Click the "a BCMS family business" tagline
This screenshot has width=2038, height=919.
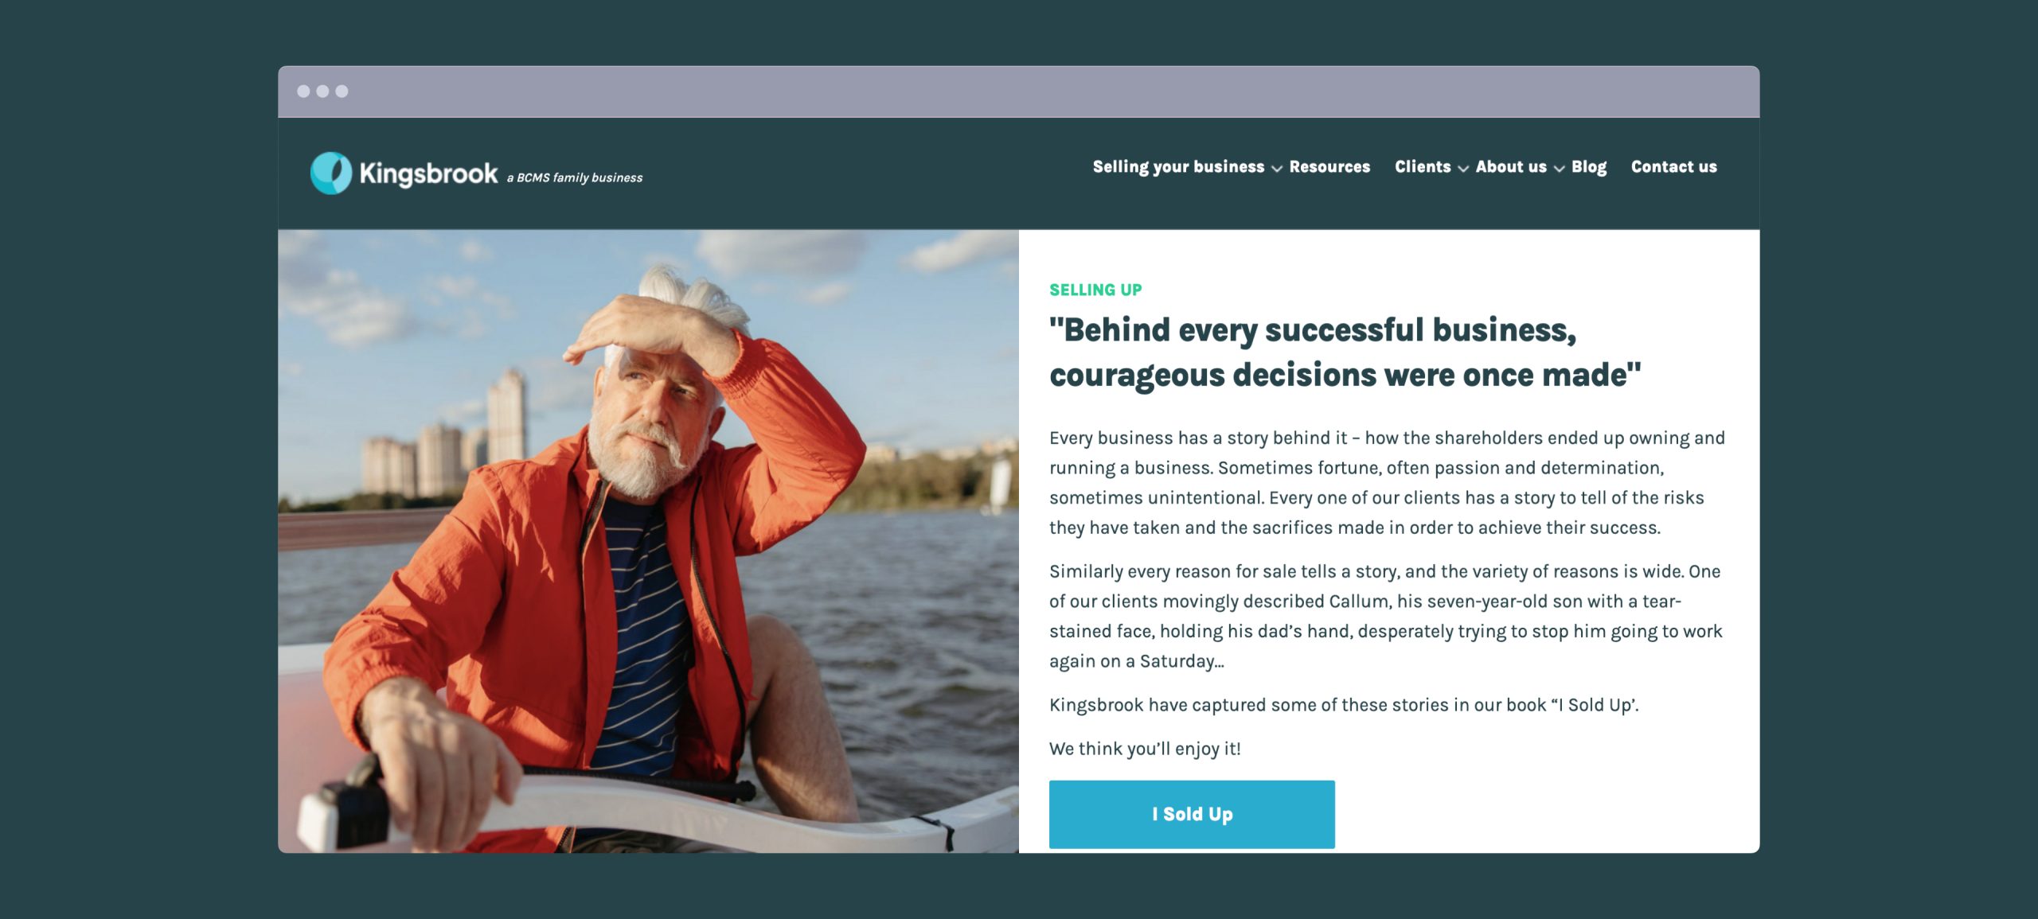(575, 178)
